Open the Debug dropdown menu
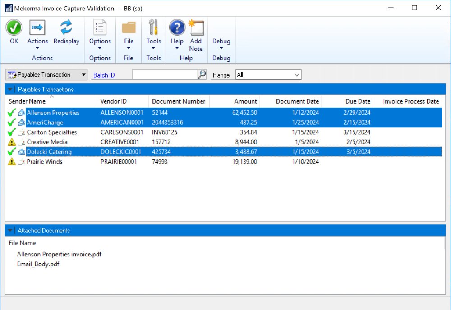451x310 pixels. point(221,44)
